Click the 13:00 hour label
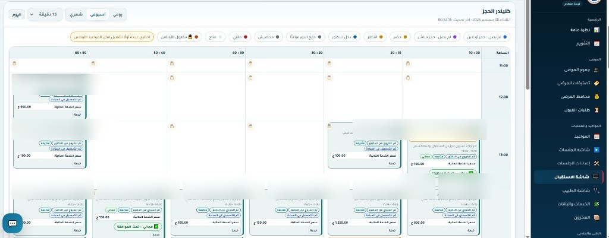 coord(504,155)
